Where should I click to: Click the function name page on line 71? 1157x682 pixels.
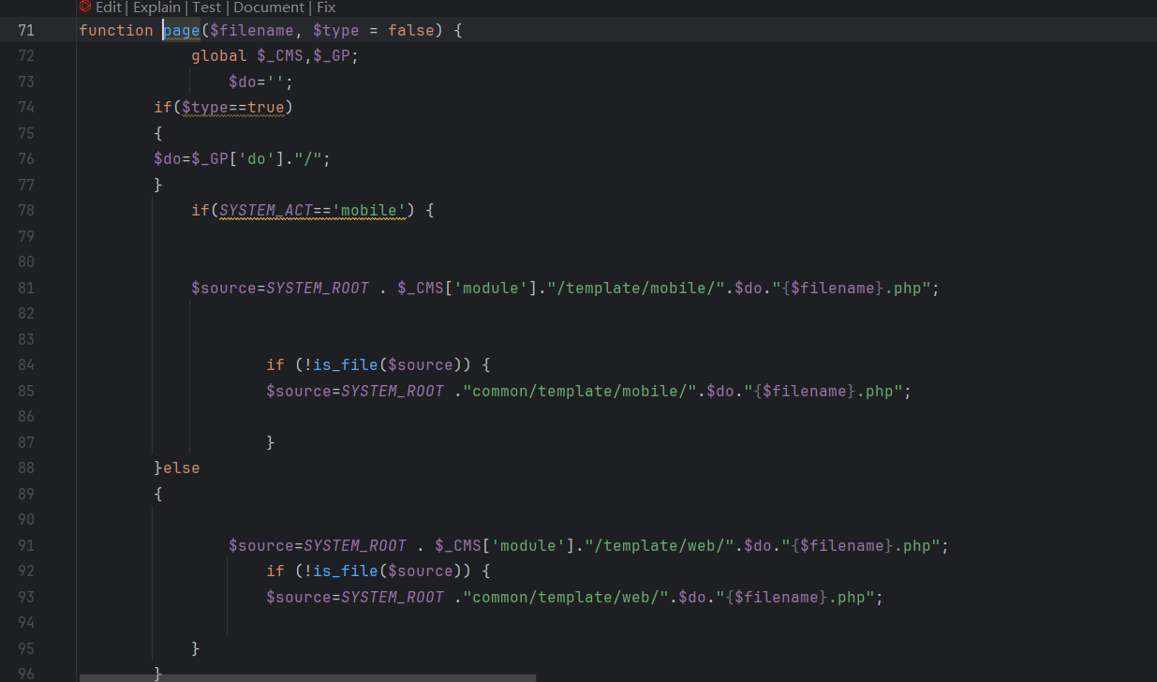point(182,30)
